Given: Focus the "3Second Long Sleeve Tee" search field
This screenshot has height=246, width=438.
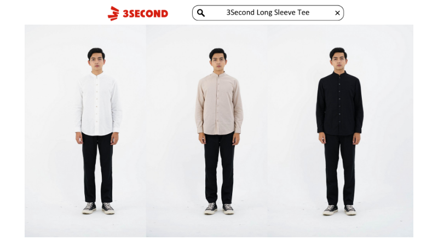Looking at the screenshot, I should (268, 13).
